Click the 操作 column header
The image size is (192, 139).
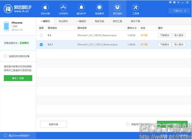161,28
